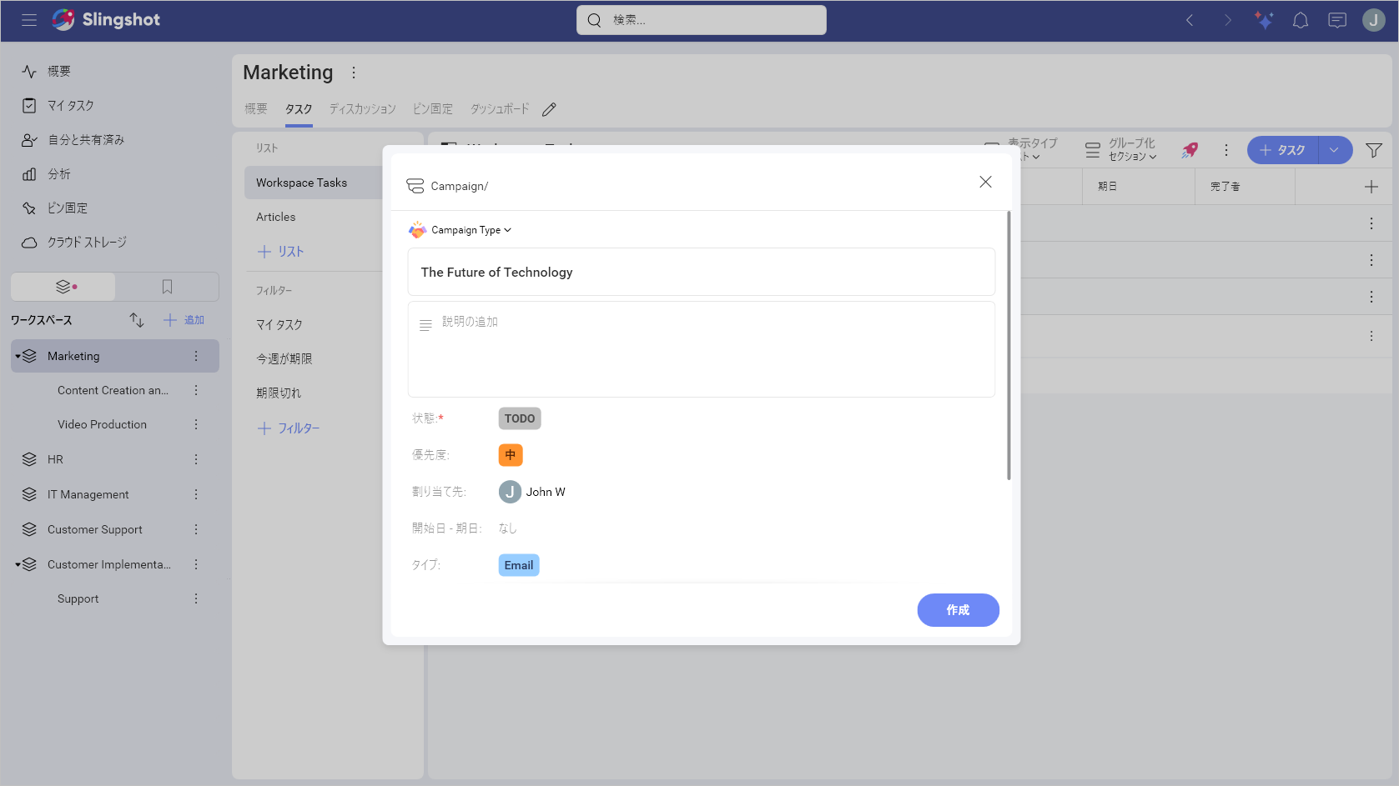Image resolution: width=1399 pixels, height=786 pixels.
Task: Click the 作成 create button
Action: [958, 610]
